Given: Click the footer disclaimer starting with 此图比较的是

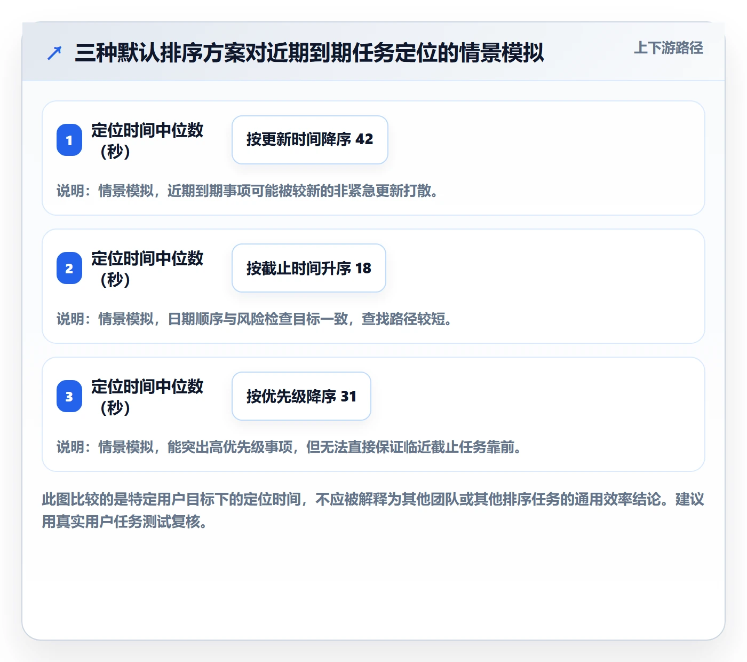Looking at the screenshot, I should tap(373, 510).
